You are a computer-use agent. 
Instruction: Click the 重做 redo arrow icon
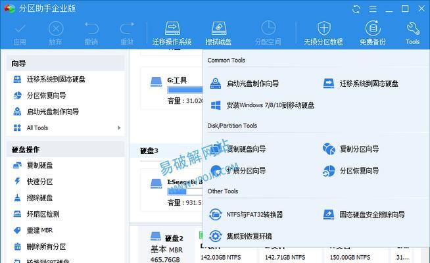click(x=127, y=28)
